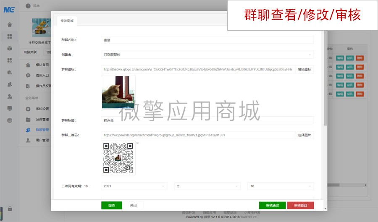Click the house icon beside 模块首页
The height and width of the screenshot is (222, 378).
coord(28,65)
